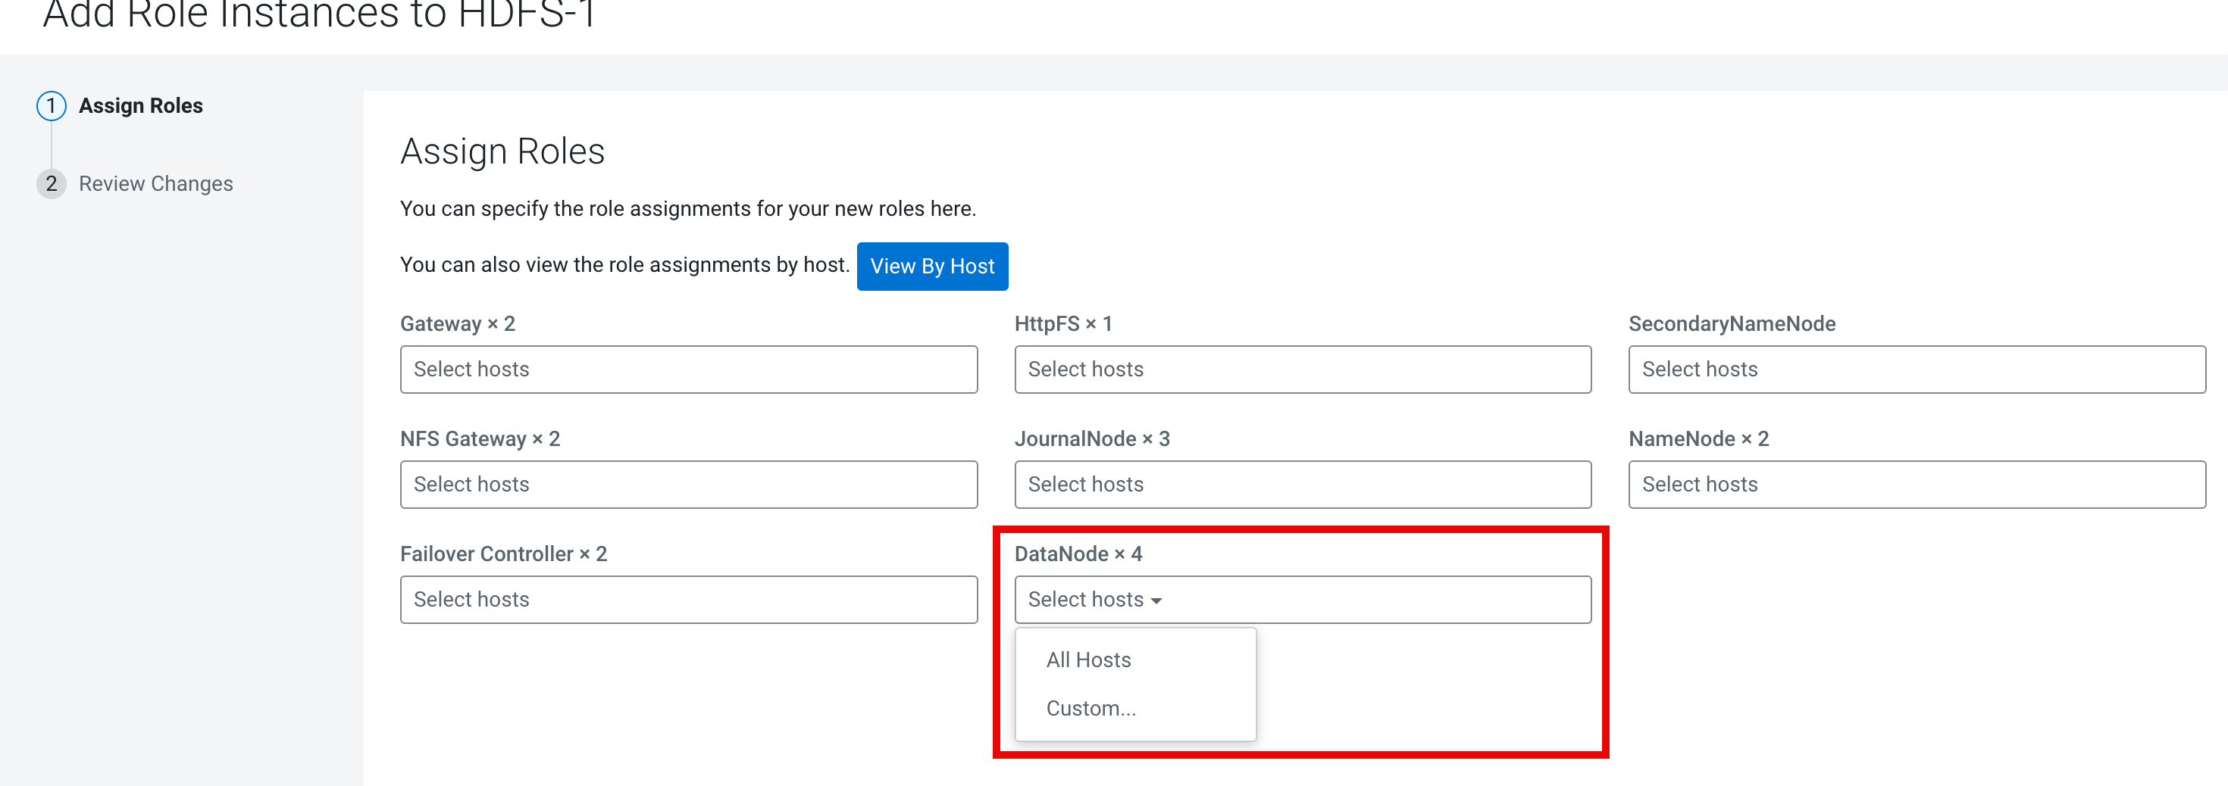Click the Add Role Instances page title
Screen dimensions: 2228x786
coord(318,16)
